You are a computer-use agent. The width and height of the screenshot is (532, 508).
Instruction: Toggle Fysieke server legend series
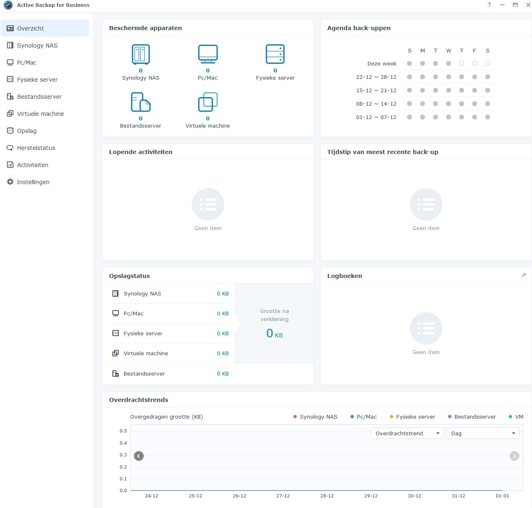(412, 417)
